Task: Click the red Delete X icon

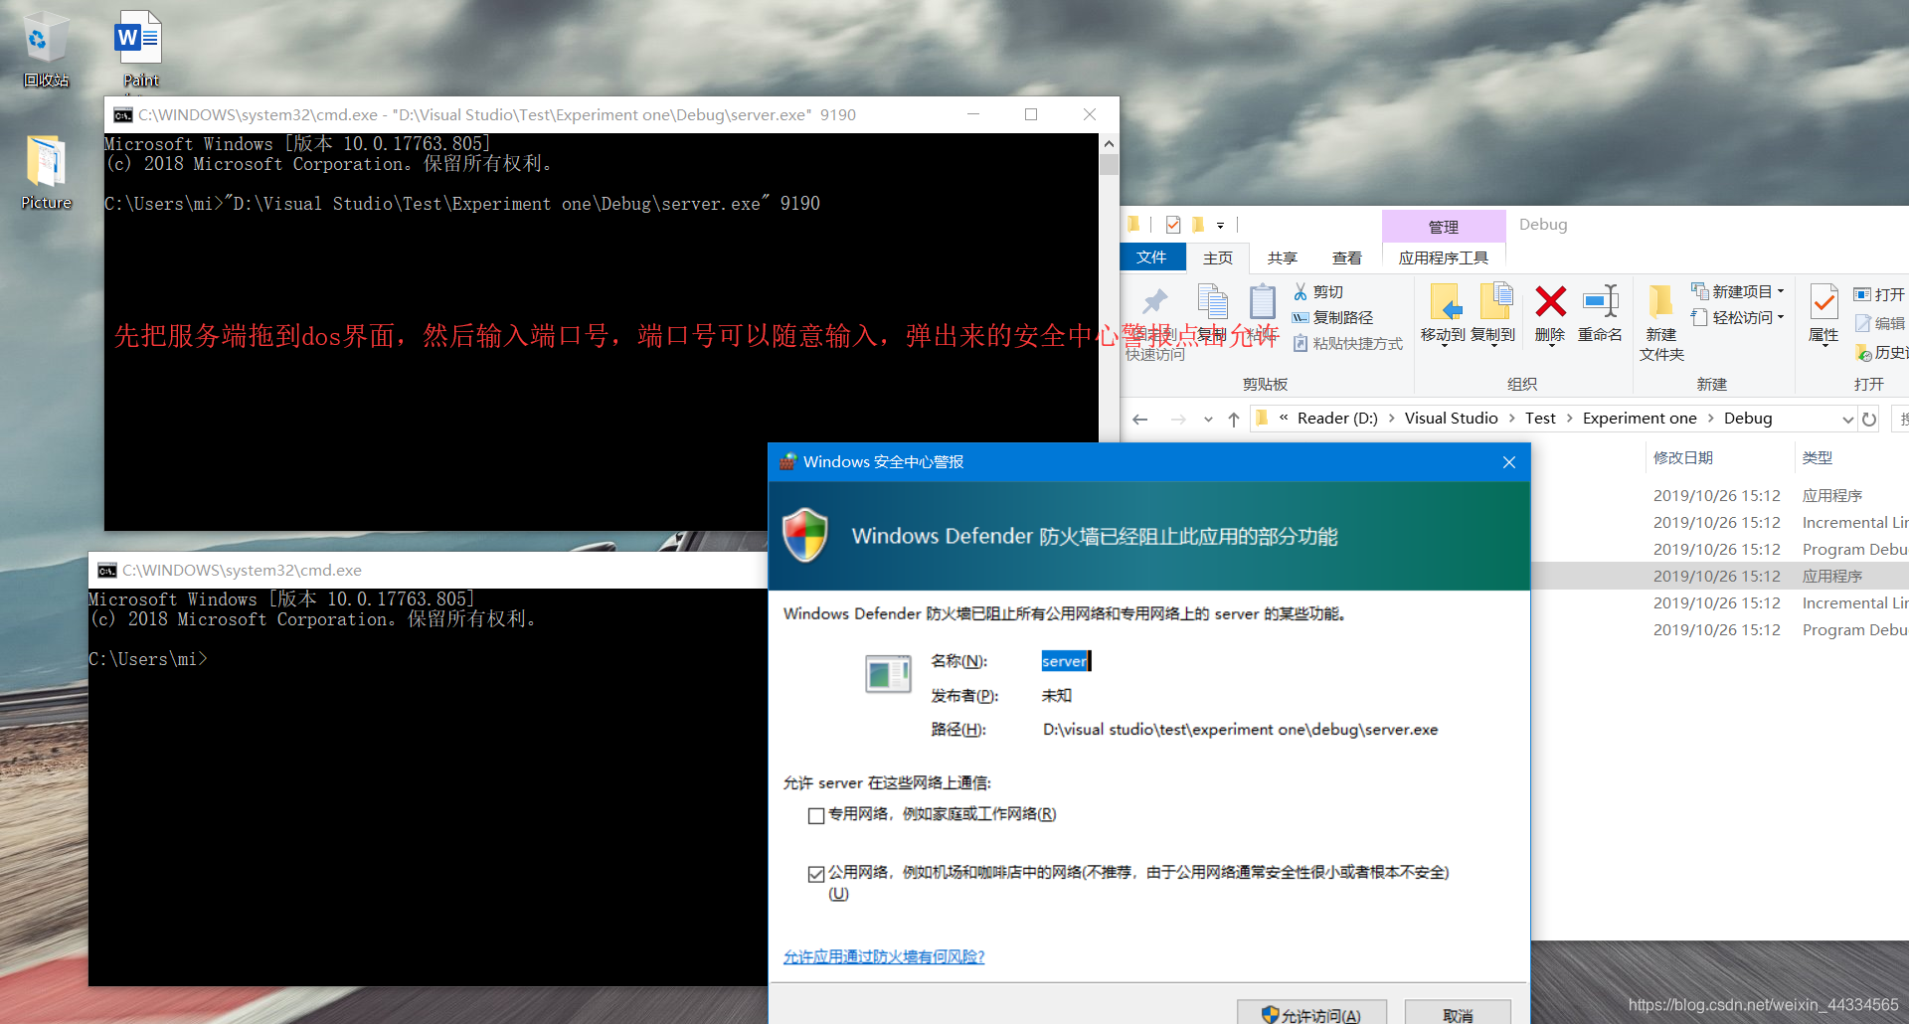Action: [1550, 301]
